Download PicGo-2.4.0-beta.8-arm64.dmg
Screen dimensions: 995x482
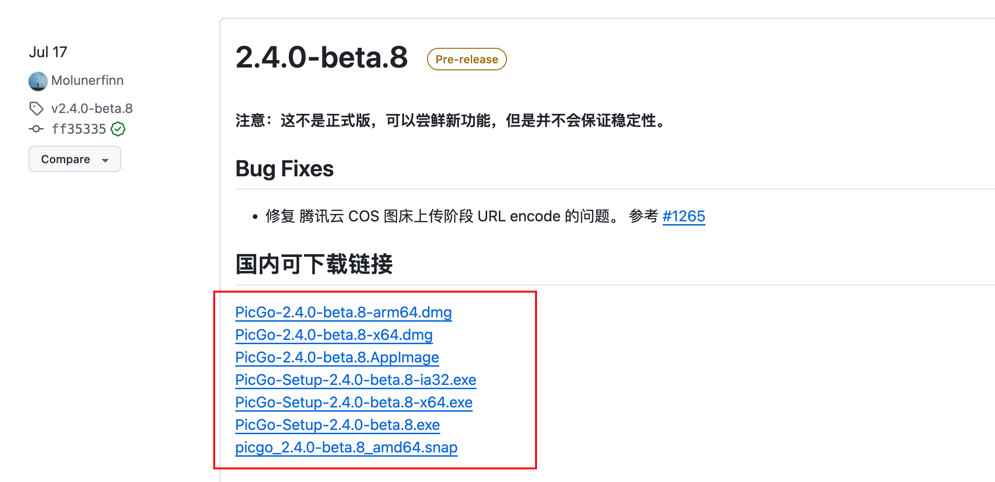(343, 312)
